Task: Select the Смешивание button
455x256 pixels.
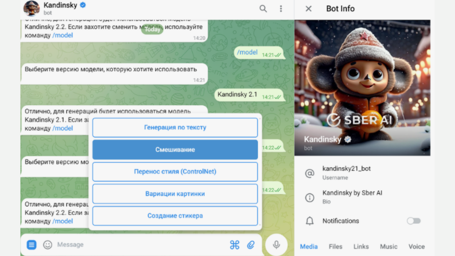Action: (x=175, y=150)
